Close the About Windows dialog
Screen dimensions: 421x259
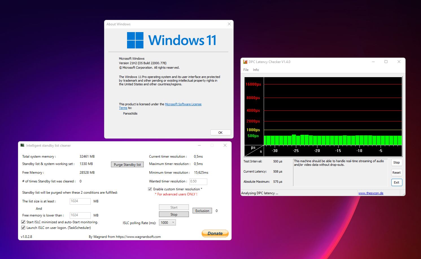[229, 24]
